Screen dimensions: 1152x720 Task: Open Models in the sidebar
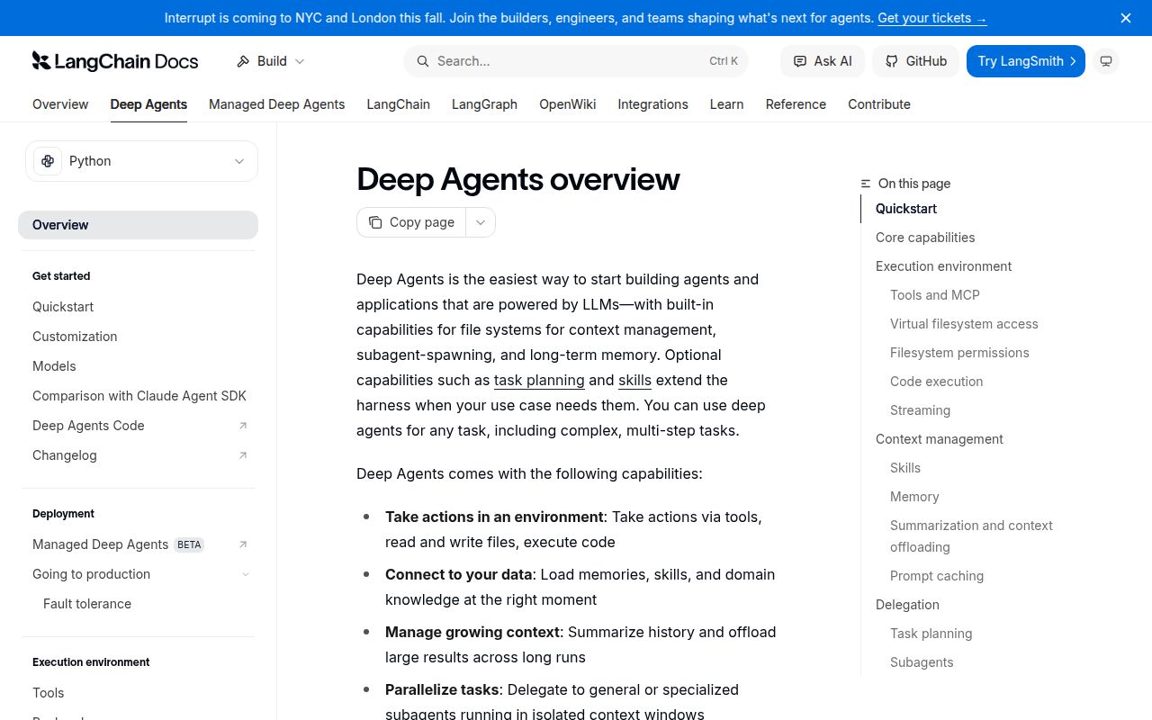(x=54, y=366)
